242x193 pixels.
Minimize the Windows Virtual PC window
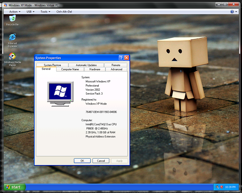[x=219, y=4]
